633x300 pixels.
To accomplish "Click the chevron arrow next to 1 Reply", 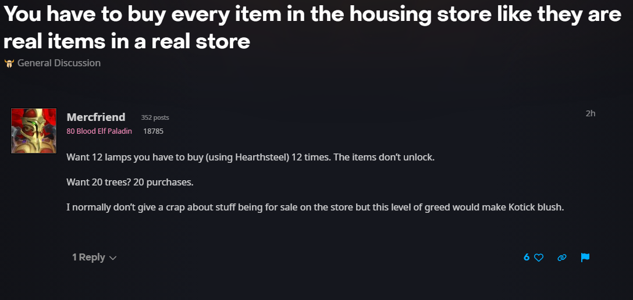I will (x=113, y=258).
